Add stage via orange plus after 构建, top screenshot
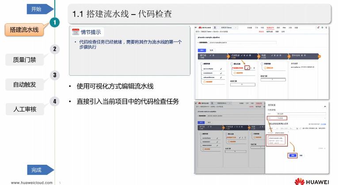Image resolution: width=338 pixels, height=185 pixels. point(289,56)
